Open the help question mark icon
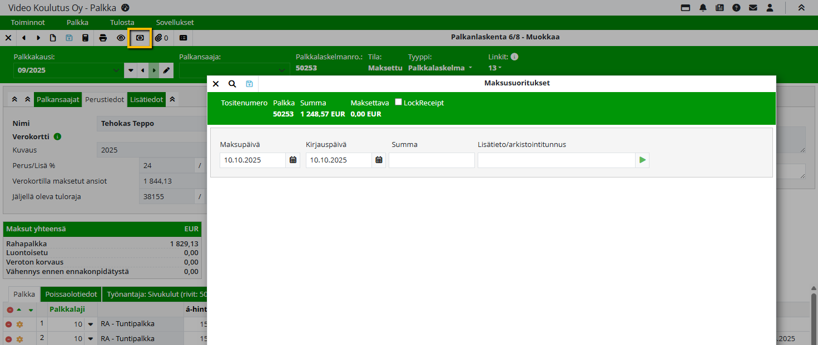This screenshot has height=345, width=818. coord(736,8)
